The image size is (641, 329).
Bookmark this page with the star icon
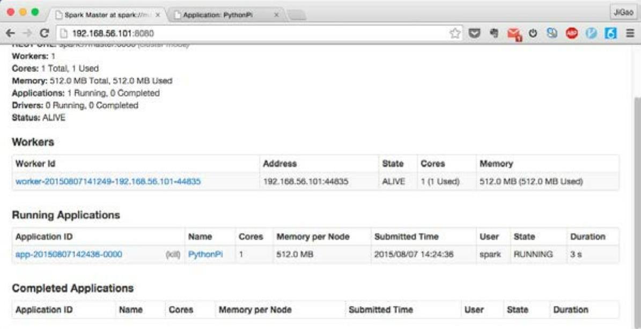[454, 34]
